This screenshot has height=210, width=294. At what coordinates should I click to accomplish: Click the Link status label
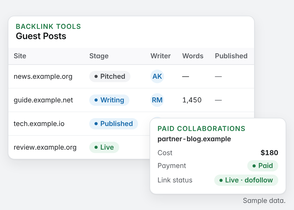(175, 180)
